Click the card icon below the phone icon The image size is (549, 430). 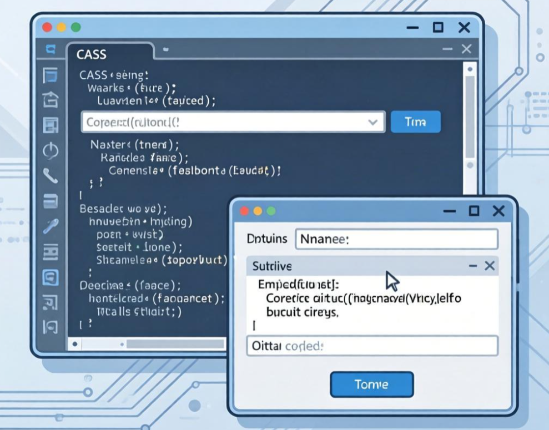click(x=51, y=201)
